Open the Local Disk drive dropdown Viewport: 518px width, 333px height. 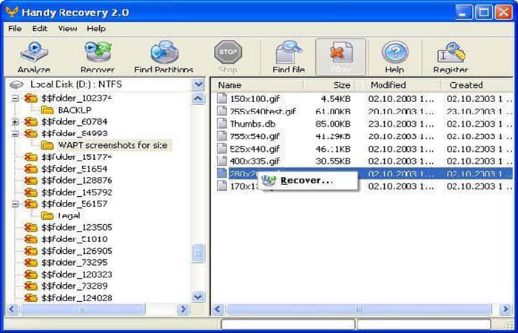coord(198,84)
